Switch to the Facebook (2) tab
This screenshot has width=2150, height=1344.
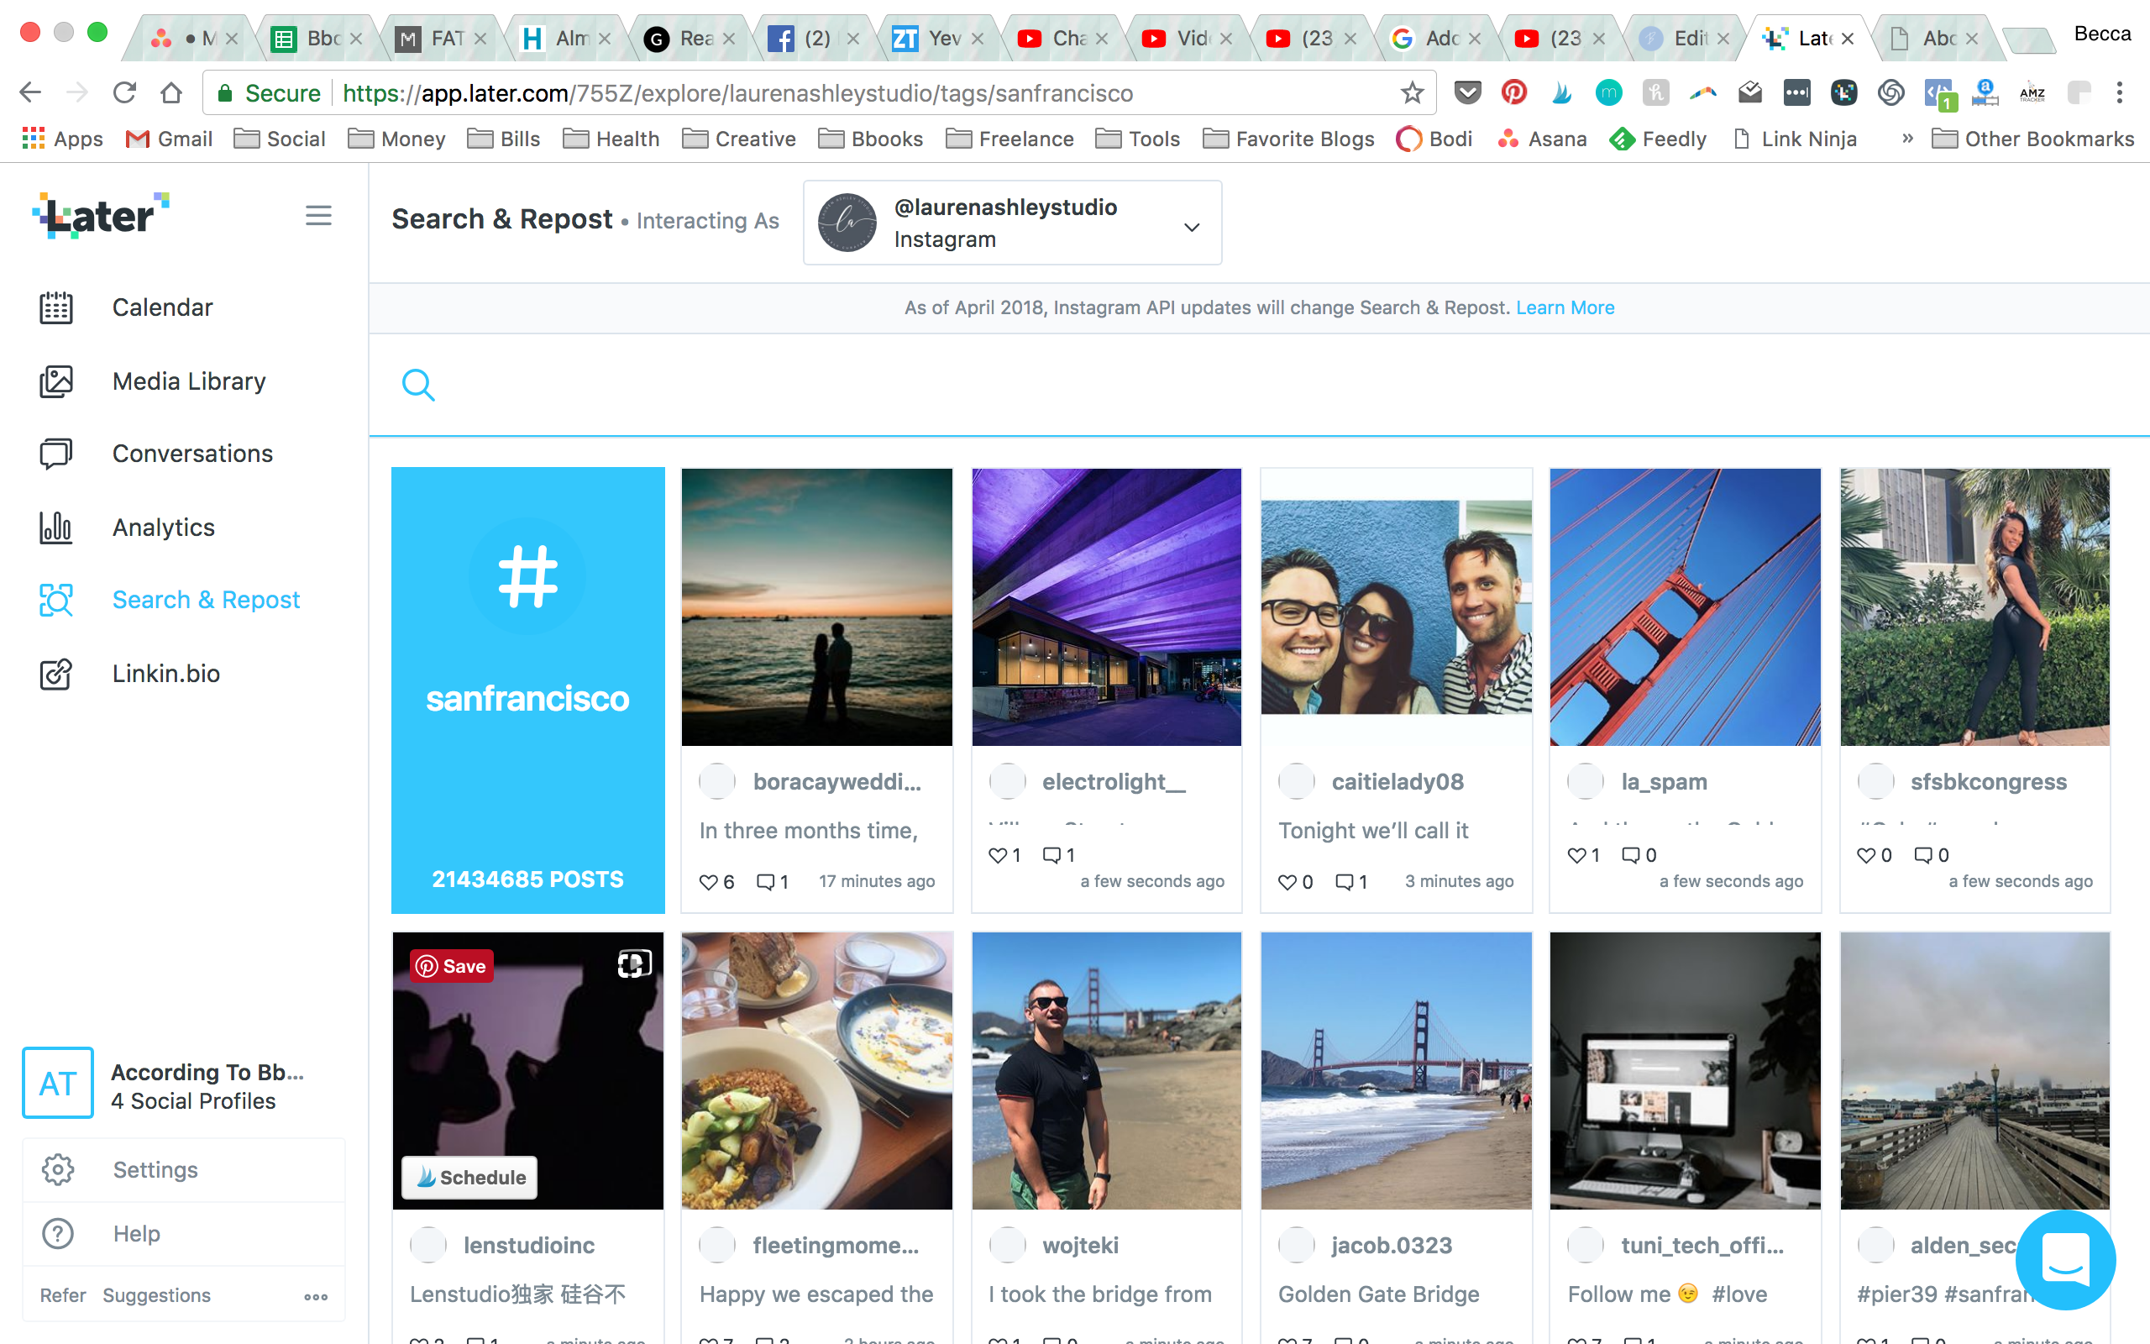coord(813,39)
